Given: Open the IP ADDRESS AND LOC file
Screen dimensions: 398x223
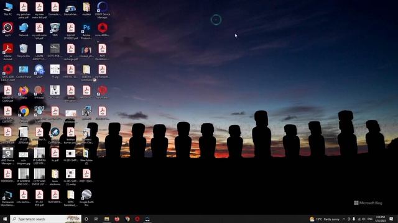Looking at the screenshot, I should (24, 177).
